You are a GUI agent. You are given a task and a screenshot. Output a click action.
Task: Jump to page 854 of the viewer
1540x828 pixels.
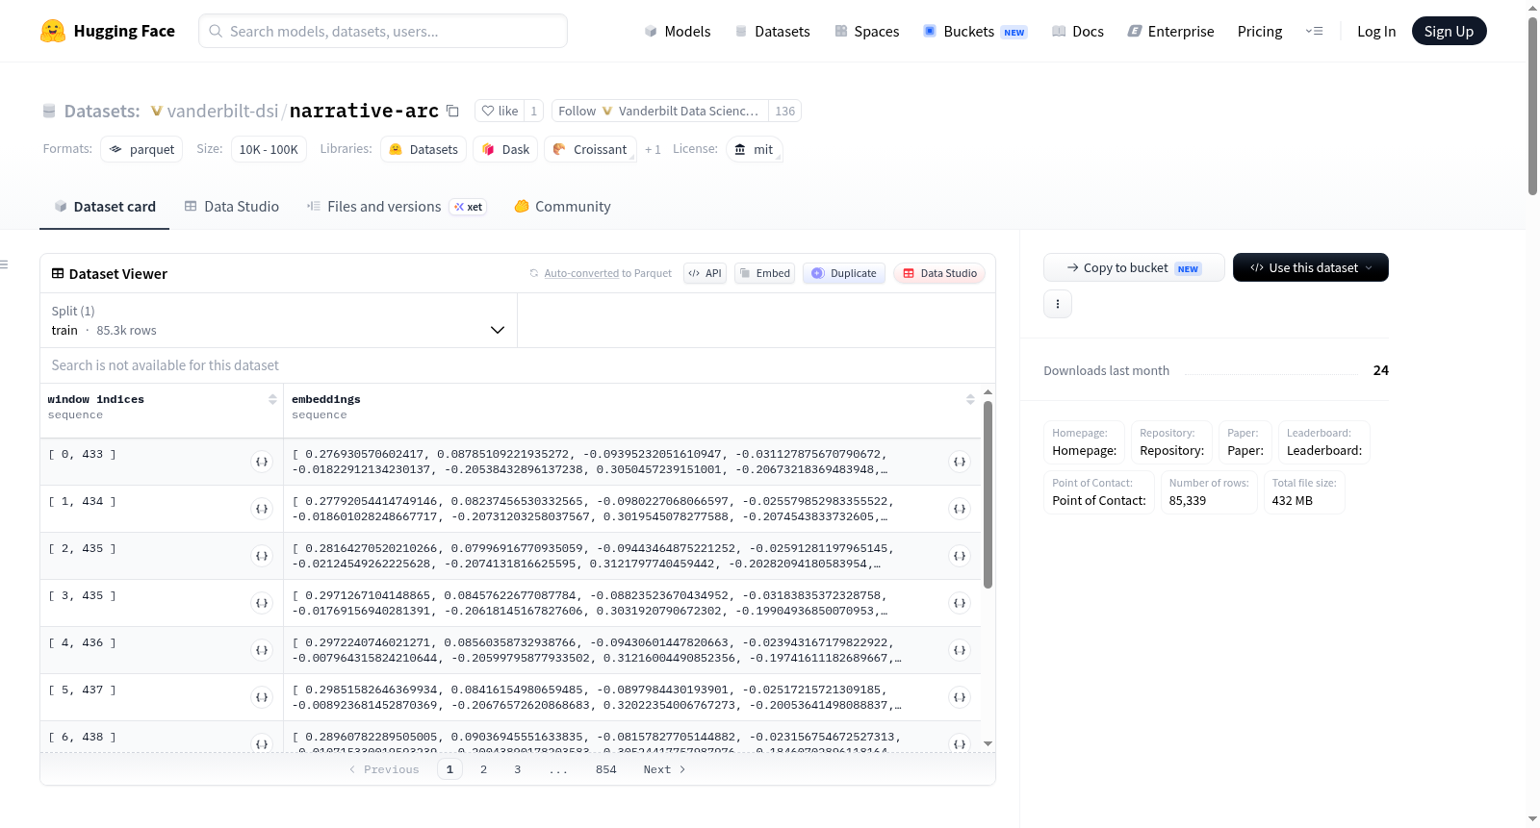[606, 769]
